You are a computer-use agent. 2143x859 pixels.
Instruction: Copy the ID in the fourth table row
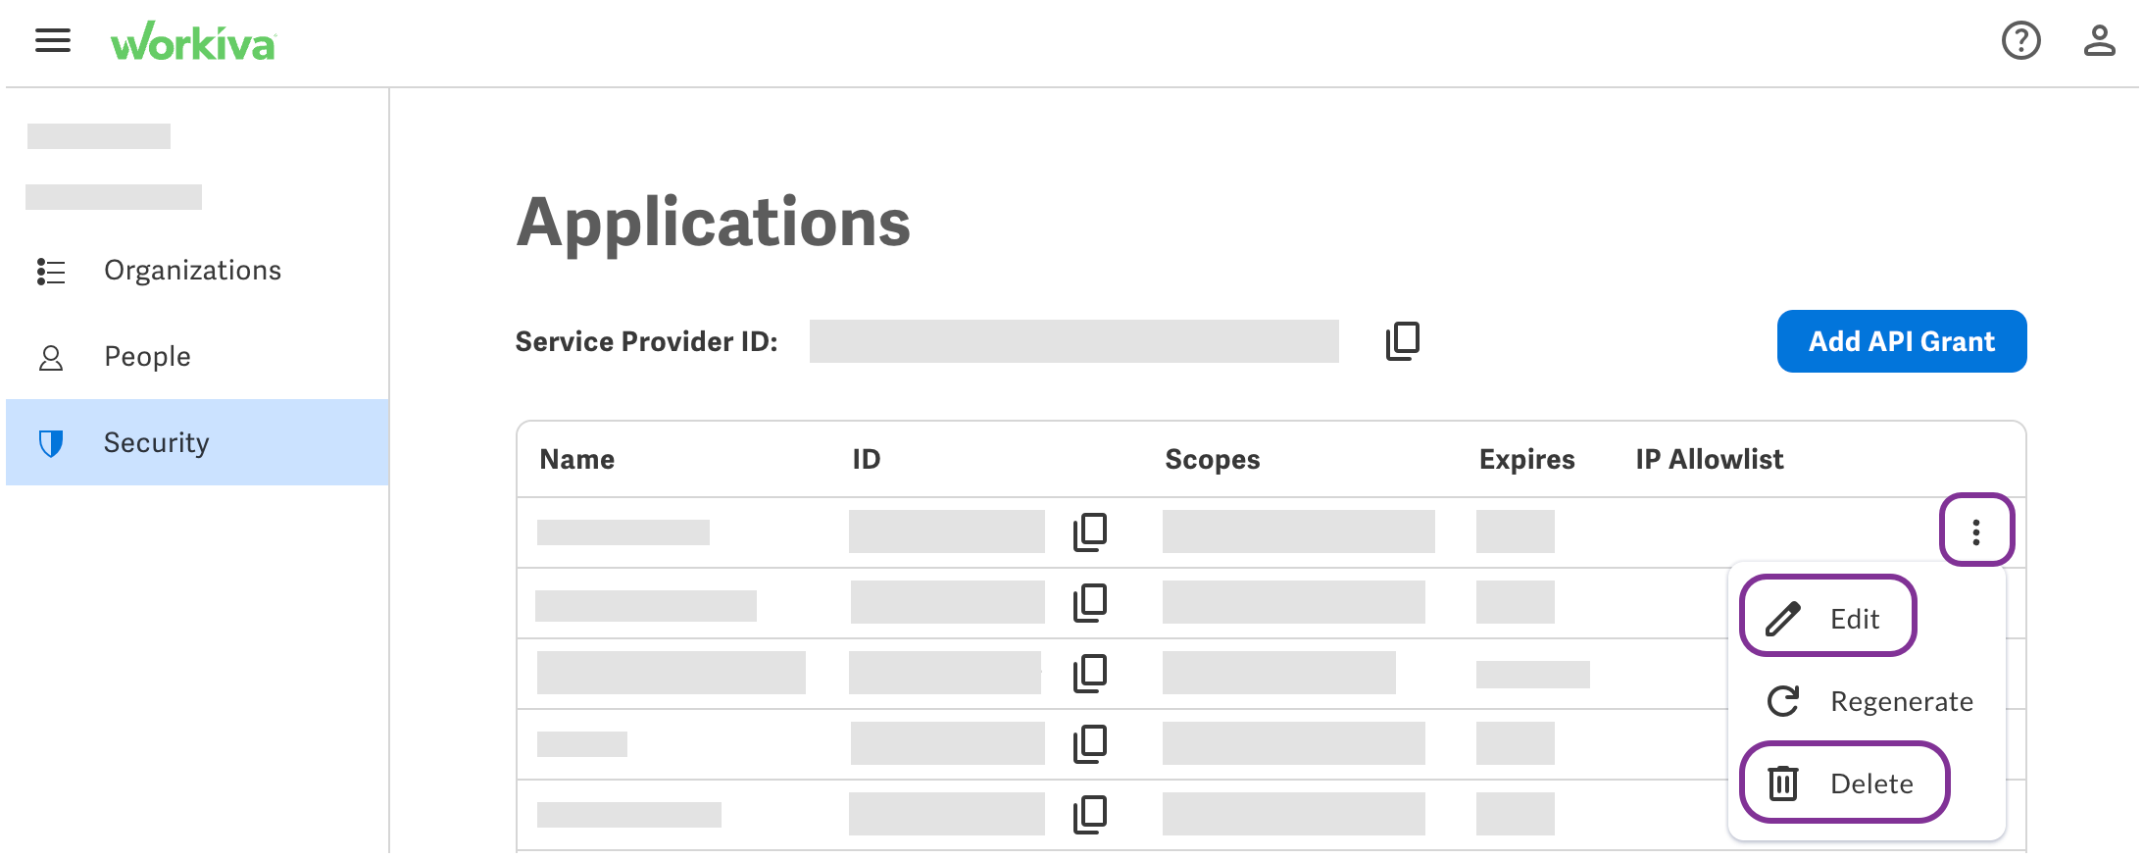(x=1090, y=743)
